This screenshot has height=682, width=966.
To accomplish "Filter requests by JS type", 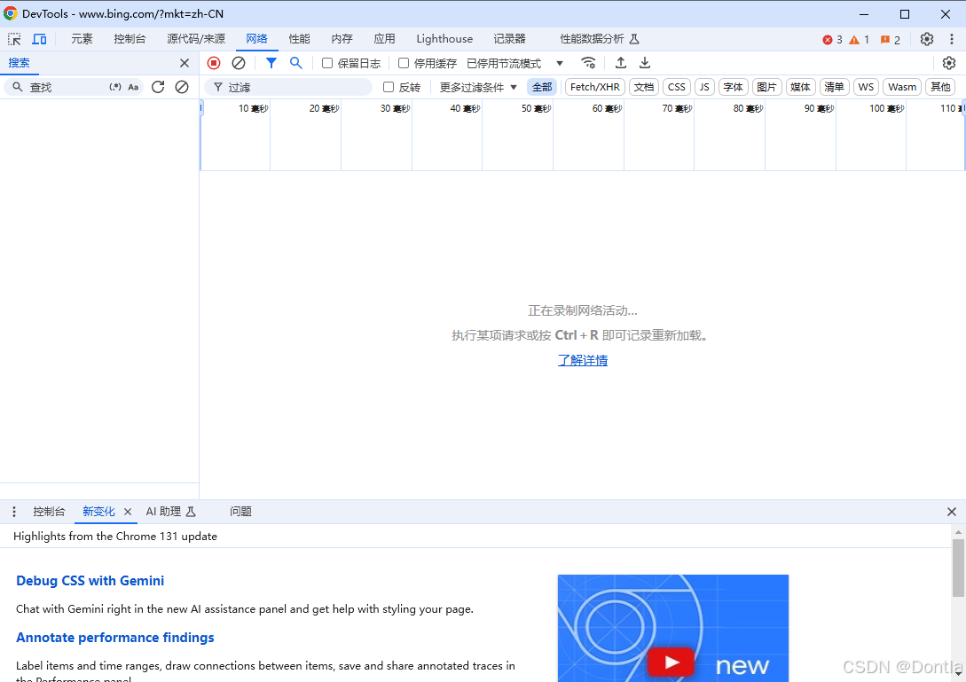I will (x=704, y=87).
